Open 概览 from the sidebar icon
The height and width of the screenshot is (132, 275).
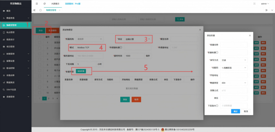4,11
